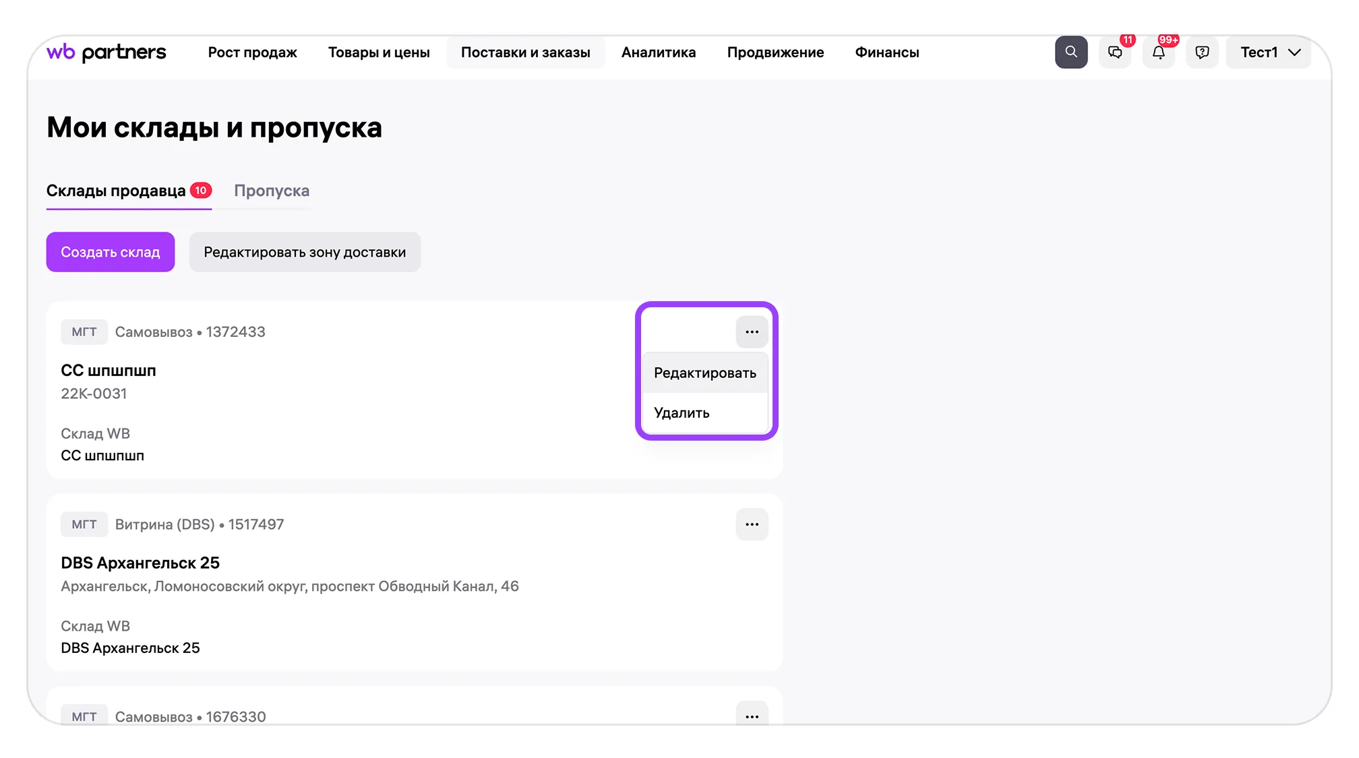The width and height of the screenshot is (1359, 758).
Task: Click the DBS Архангельск 25 warehouse title
Action: (x=140, y=563)
